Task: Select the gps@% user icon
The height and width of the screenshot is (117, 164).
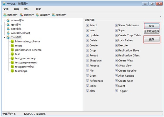Action: (x=8, y=25)
